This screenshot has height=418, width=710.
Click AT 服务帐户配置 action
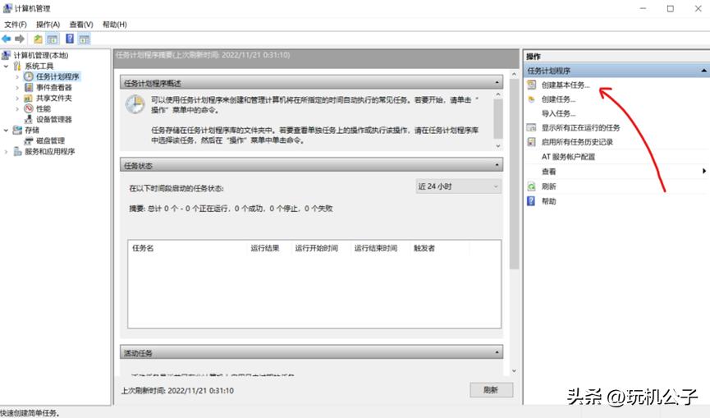click(x=568, y=157)
